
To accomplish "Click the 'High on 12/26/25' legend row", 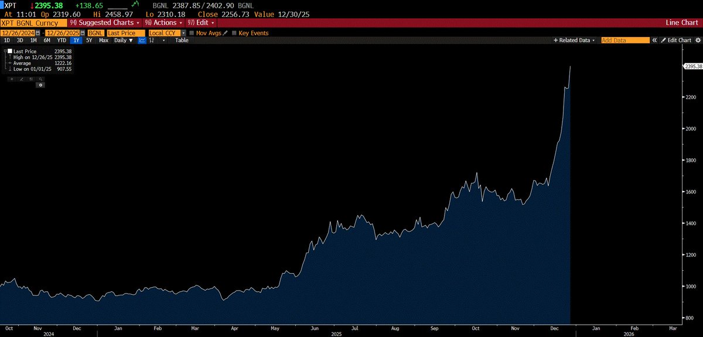I will [42, 57].
